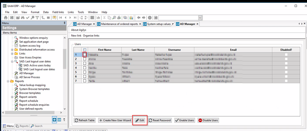307x131 pixels.
Task: Check the Disabled box for row 3
Action: point(286,63)
